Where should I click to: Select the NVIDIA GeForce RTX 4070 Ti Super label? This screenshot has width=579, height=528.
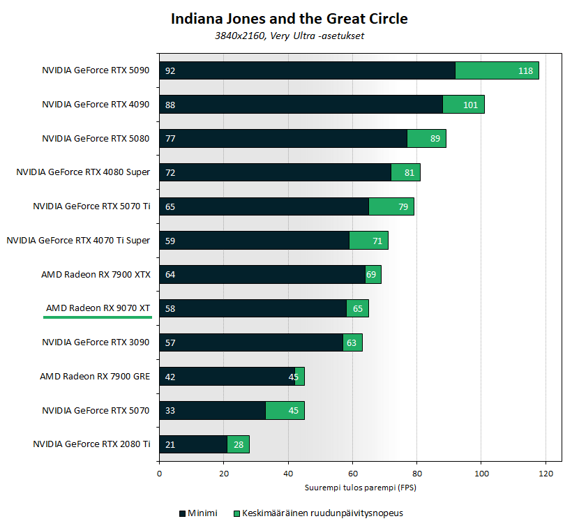tap(78, 241)
